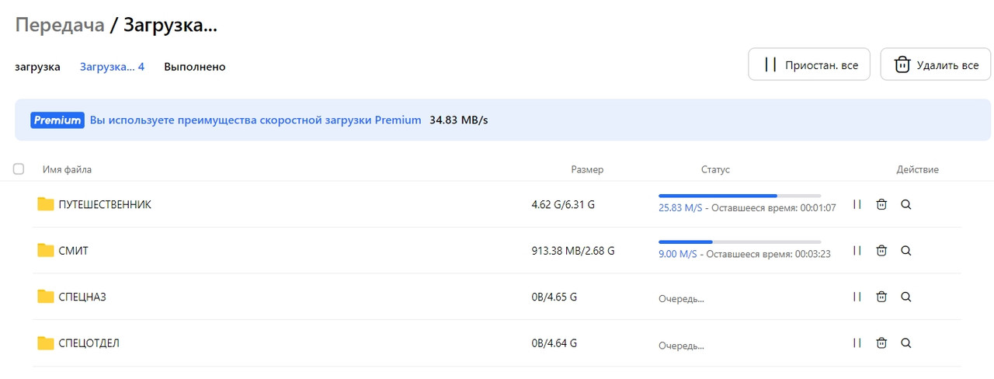Screen dimensions: 994x379
Task: Click the СПЕЦОТДЕЛ folder icon
Action: click(46, 342)
